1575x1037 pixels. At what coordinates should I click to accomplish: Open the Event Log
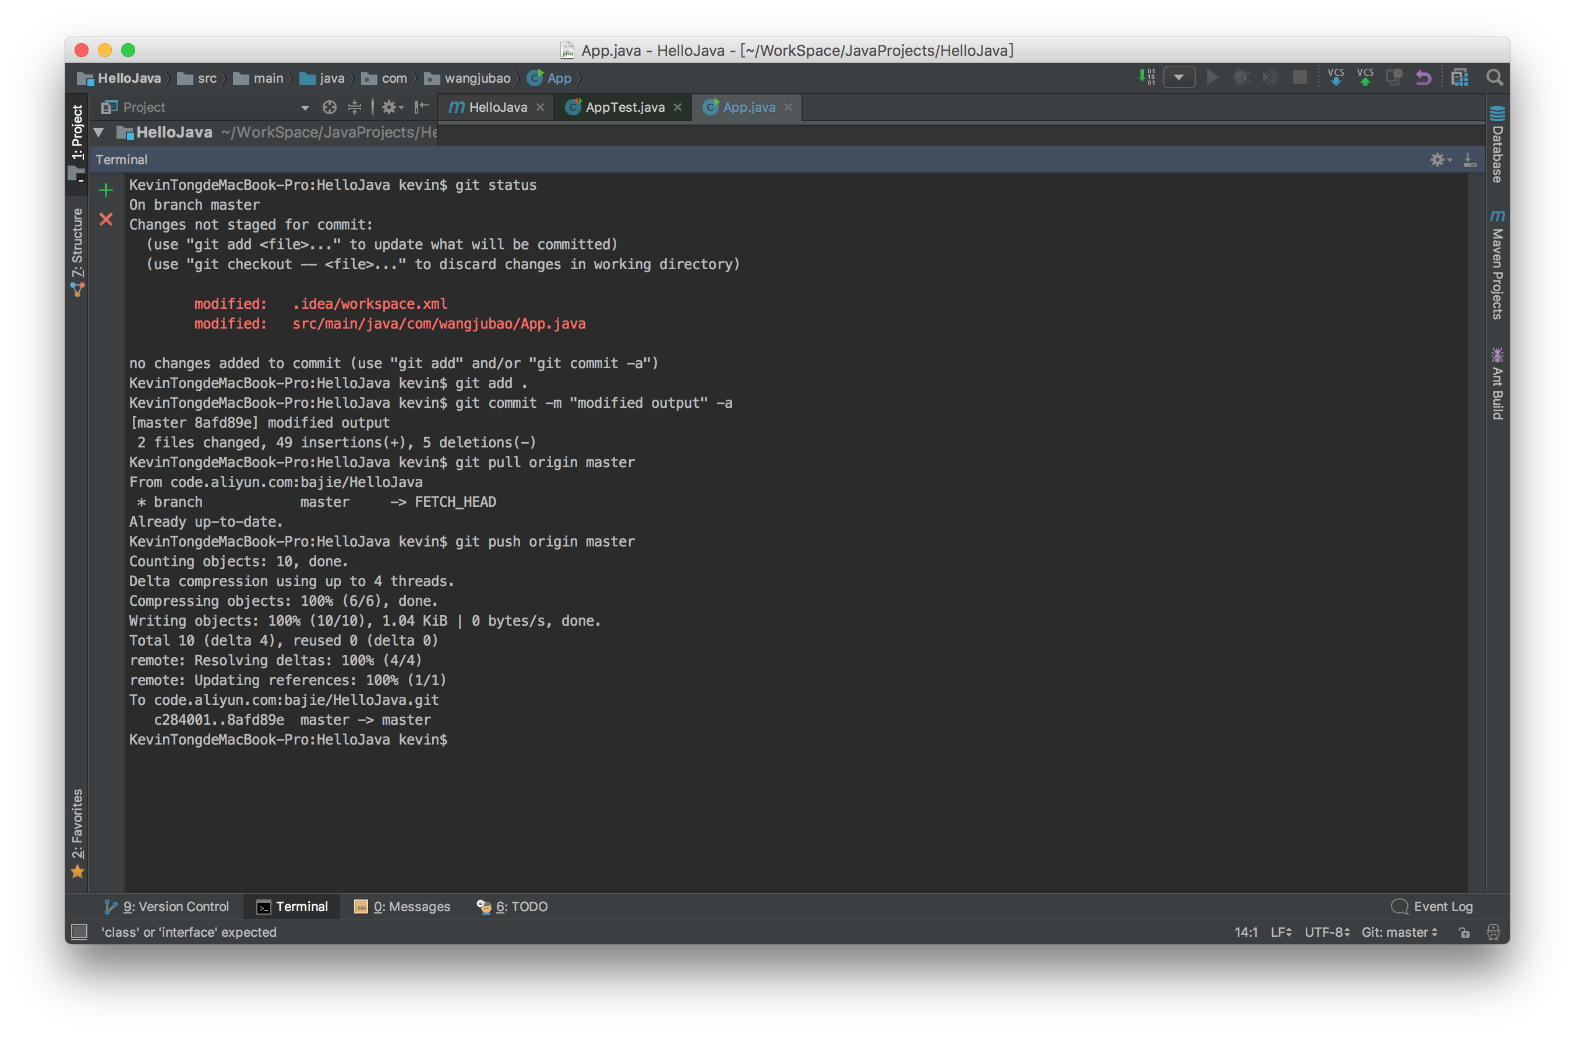[x=1432, y=907]
